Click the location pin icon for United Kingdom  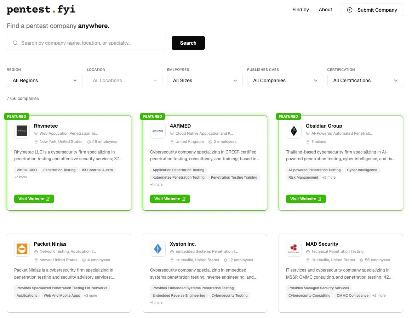[x=172, y=142]
